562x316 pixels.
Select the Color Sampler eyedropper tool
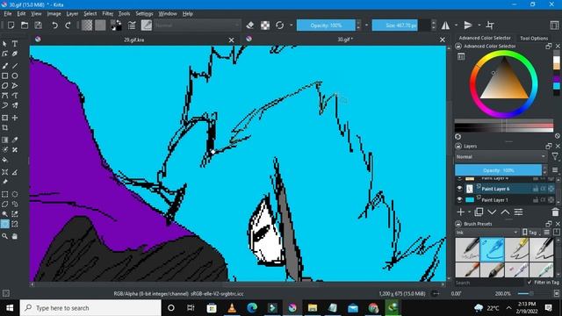(15, 140)
